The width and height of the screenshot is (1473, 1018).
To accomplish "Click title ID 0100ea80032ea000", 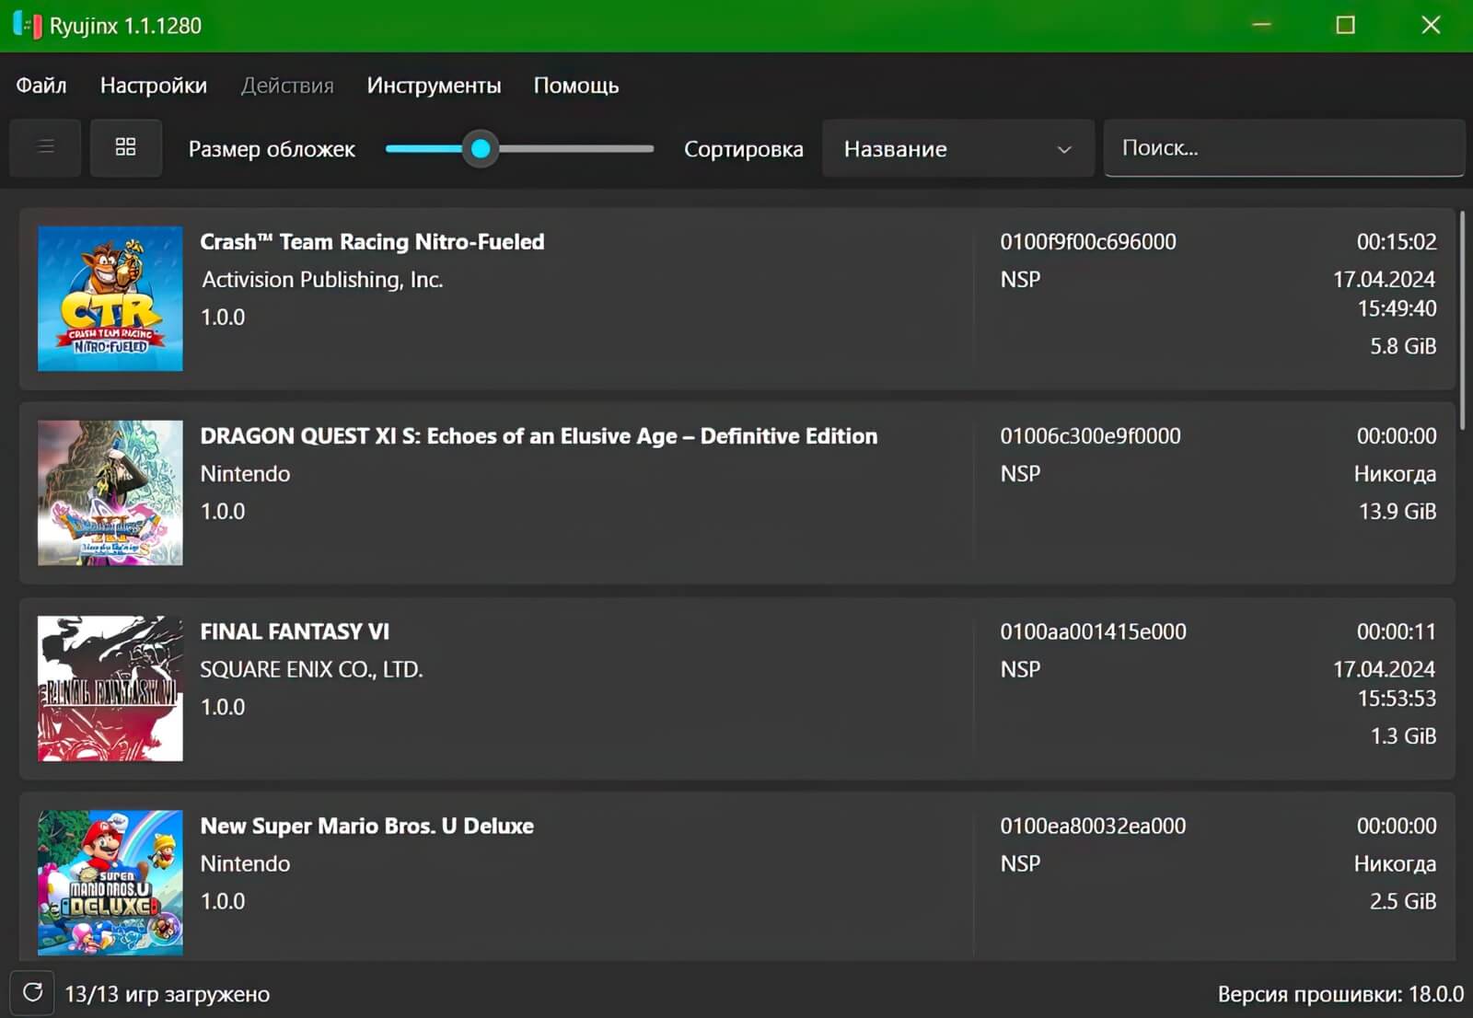I will click(x=1093, y=826).
